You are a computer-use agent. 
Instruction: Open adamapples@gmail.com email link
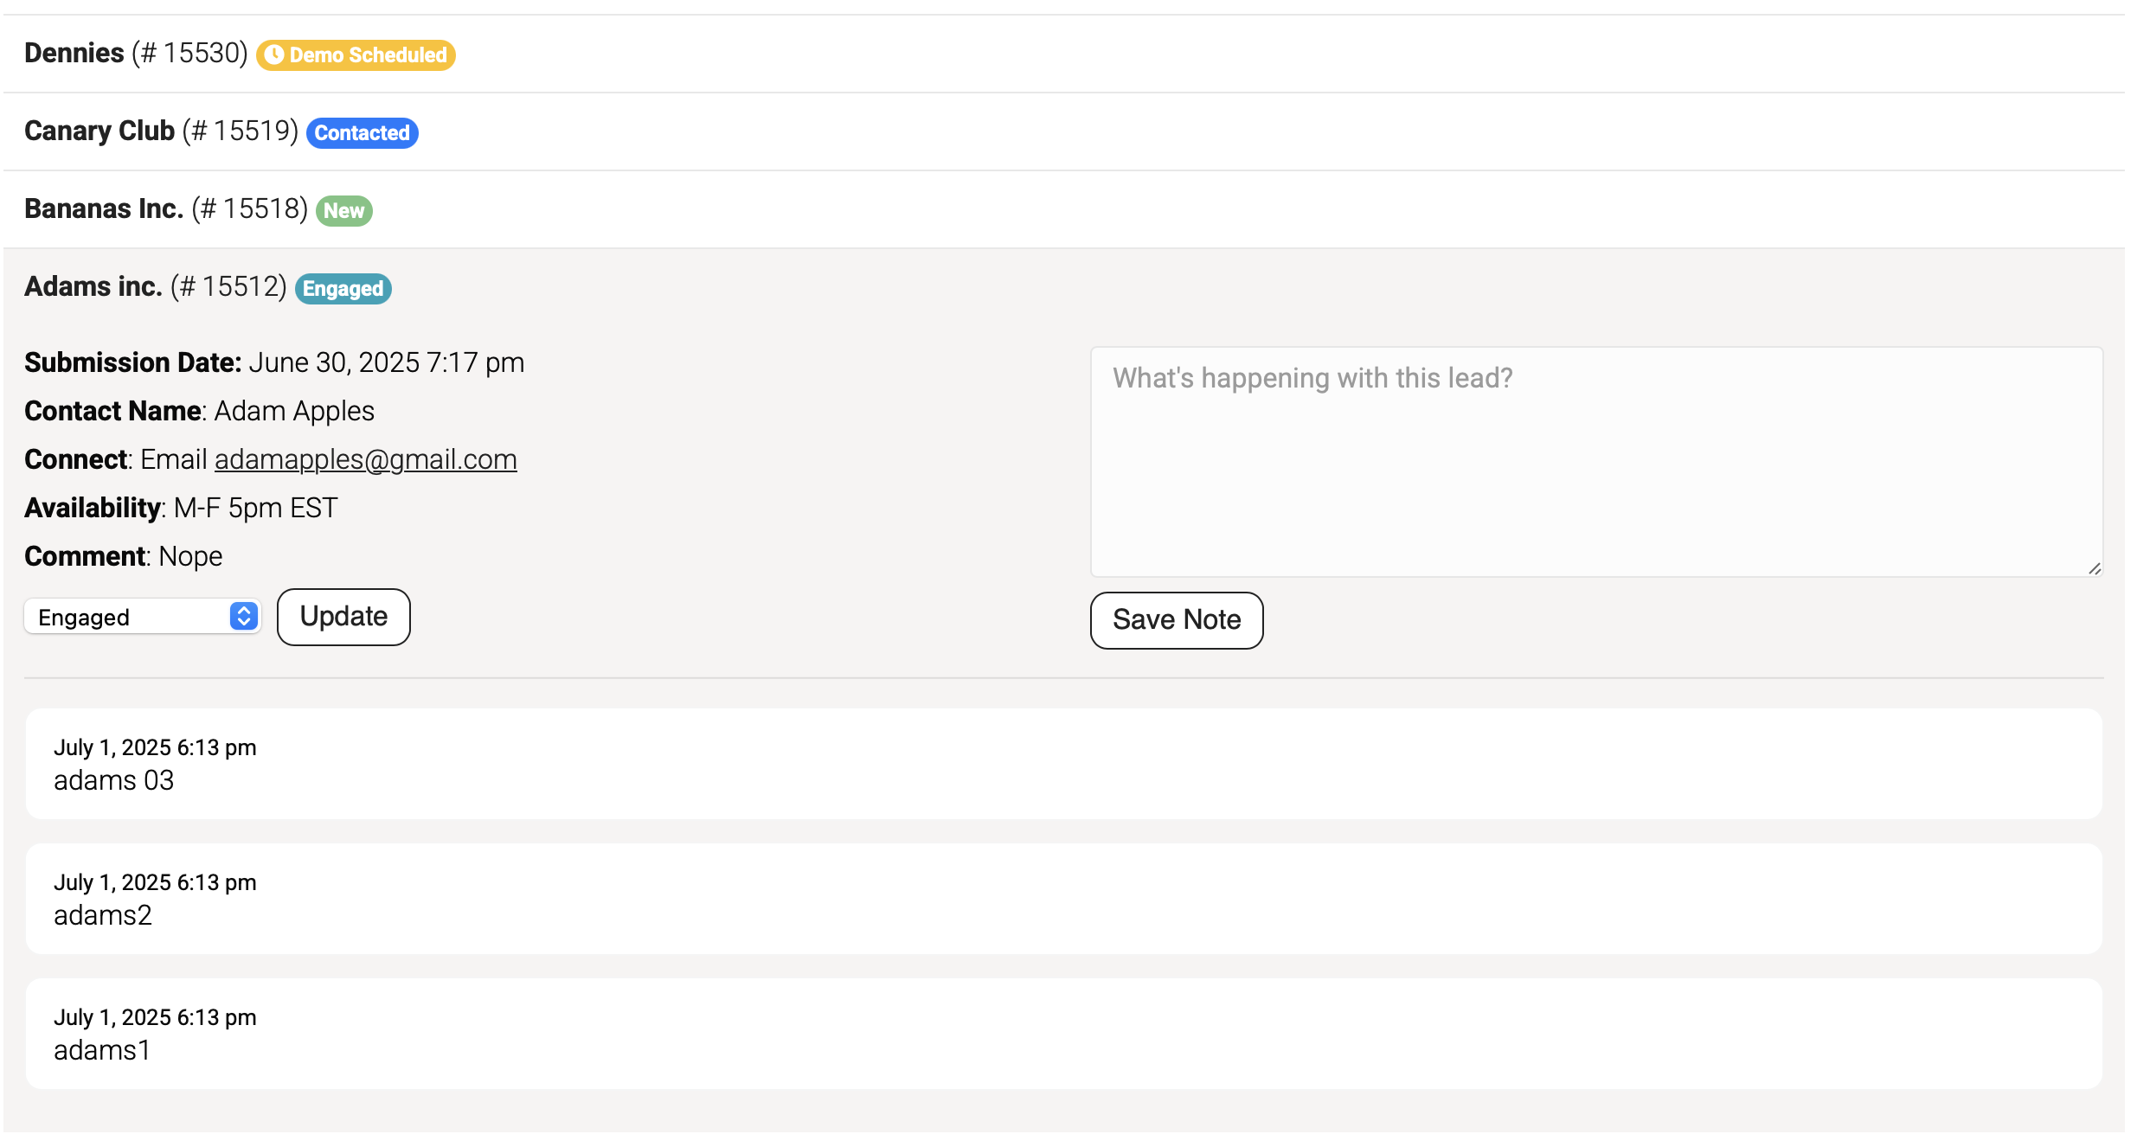pyautogui.click(x=366, y=459)
